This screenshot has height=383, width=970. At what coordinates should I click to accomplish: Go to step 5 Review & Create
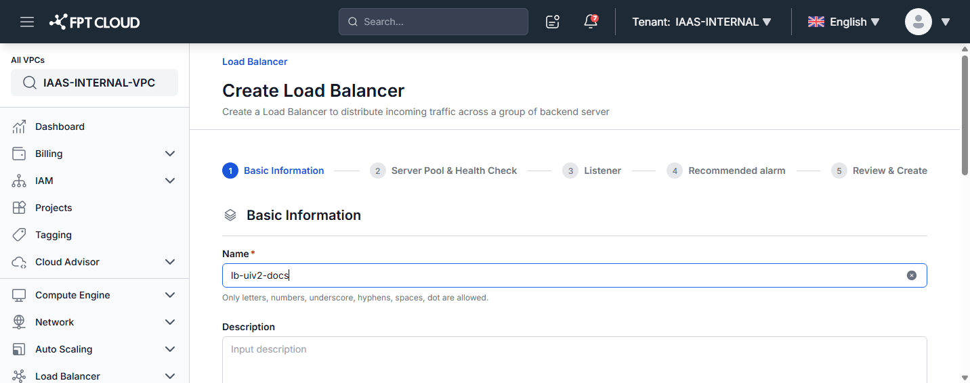click(x=879, y=171)
